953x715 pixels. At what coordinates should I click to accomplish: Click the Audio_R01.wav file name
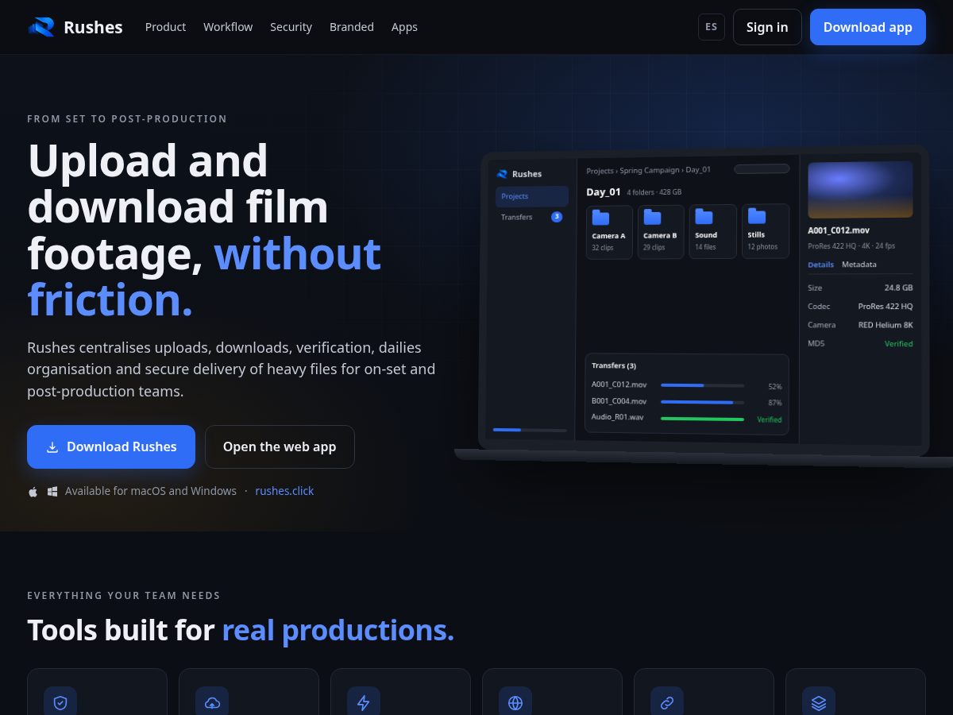(618, 416)
